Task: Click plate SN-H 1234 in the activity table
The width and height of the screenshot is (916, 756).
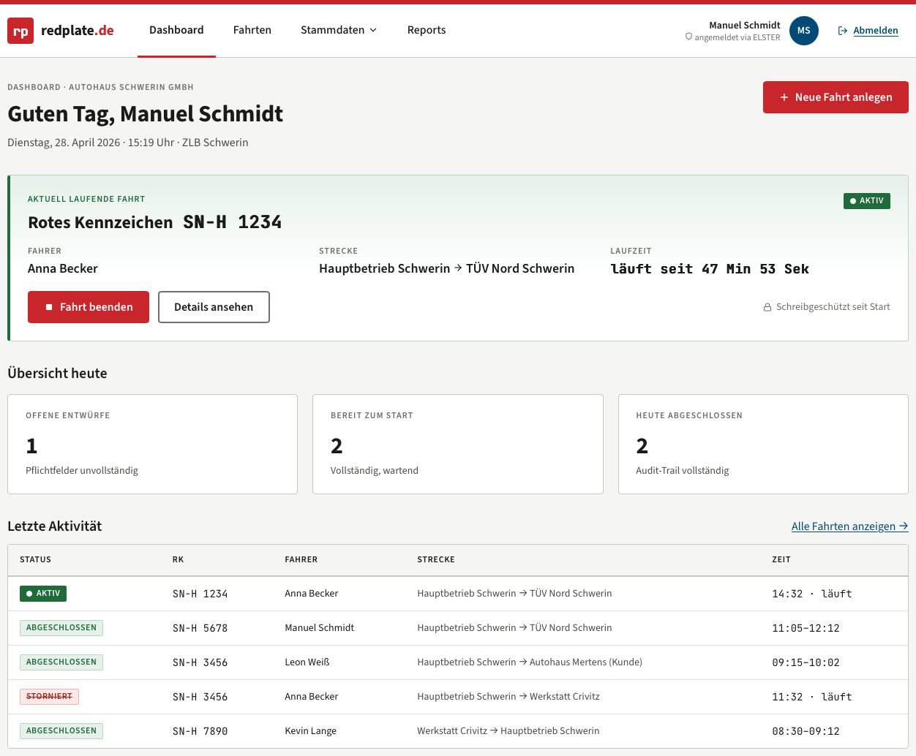Action: coord(200,594)
